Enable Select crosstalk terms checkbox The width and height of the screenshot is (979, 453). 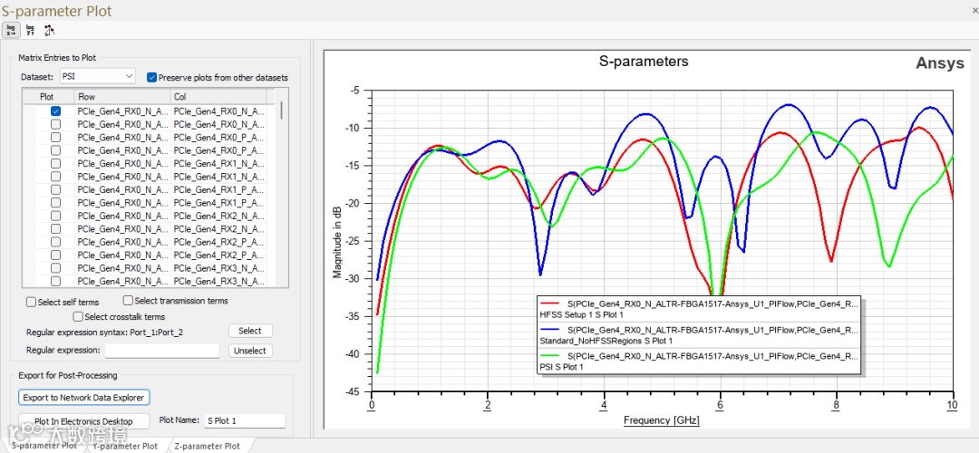click(x=78, y=316)
